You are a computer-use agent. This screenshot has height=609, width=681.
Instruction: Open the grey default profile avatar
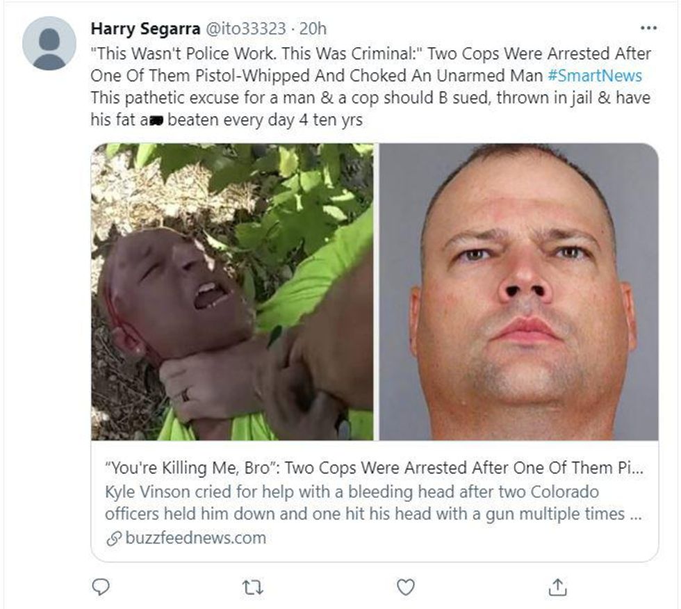(49, 43)
